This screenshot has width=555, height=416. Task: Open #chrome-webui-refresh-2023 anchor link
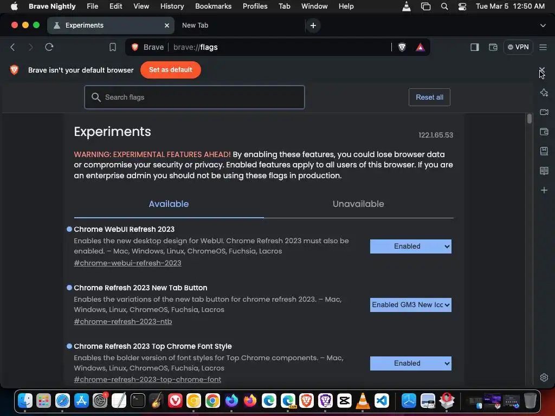(x=127, y=263)
